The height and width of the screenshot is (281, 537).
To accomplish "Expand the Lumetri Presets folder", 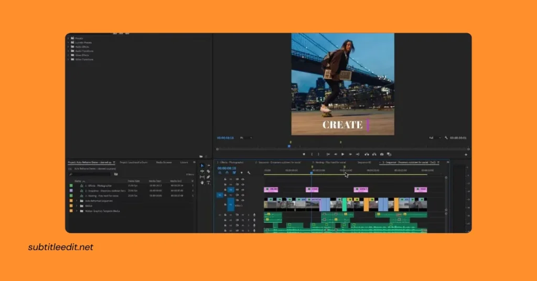I will pos(68,42).
